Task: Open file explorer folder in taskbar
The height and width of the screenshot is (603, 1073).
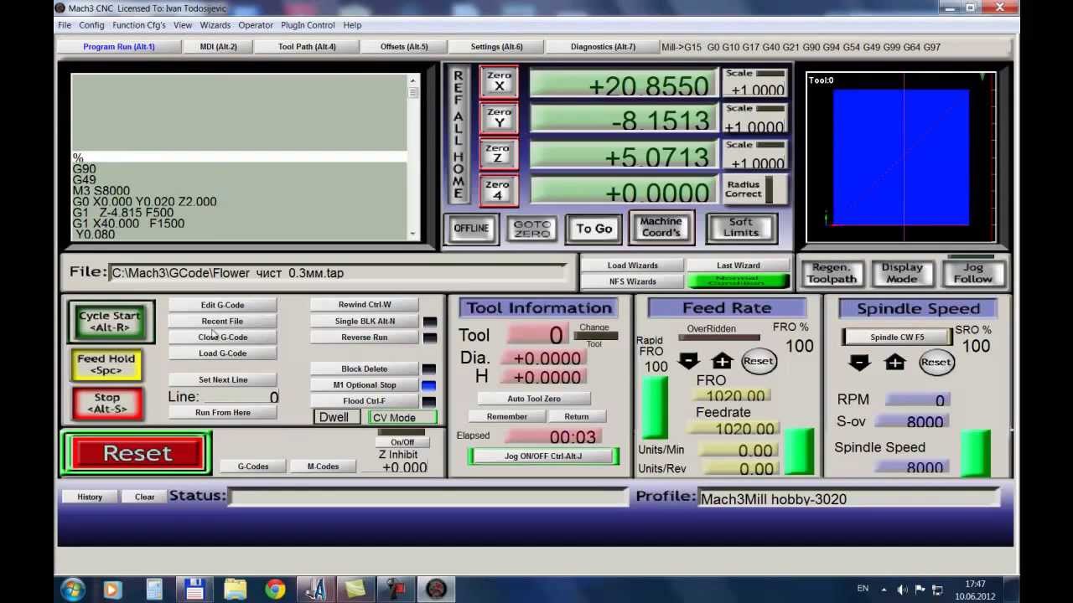Action: [x=235, y=590]
